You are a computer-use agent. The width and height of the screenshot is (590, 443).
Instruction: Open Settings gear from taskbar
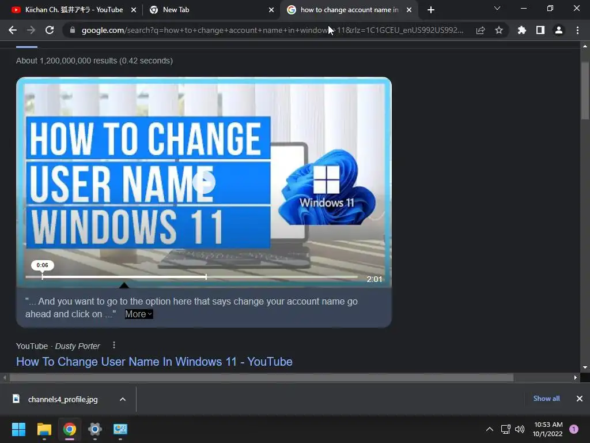click(95, 429)
